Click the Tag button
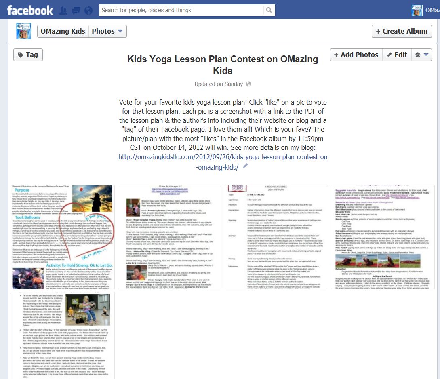The width and height of the screenshot is (440, 379). click(x=28, y=55)
